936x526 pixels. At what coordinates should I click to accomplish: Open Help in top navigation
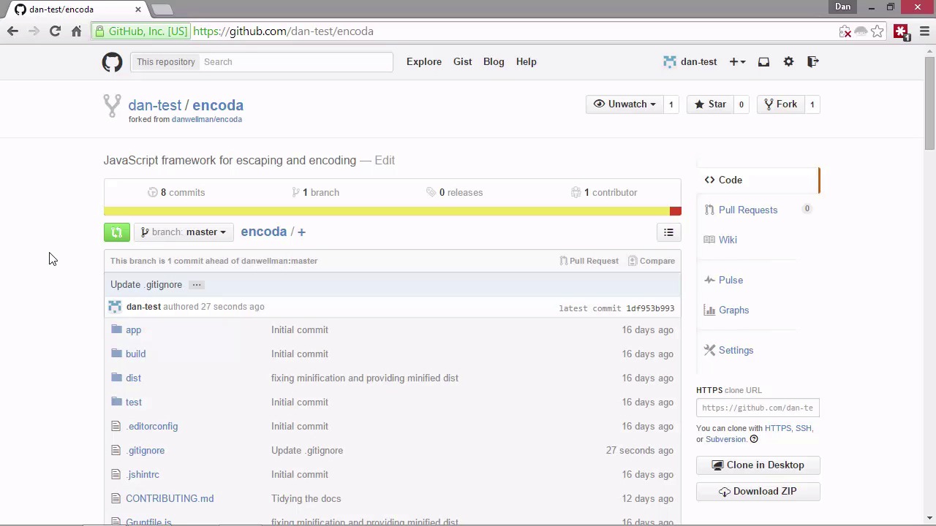[526, 62]
